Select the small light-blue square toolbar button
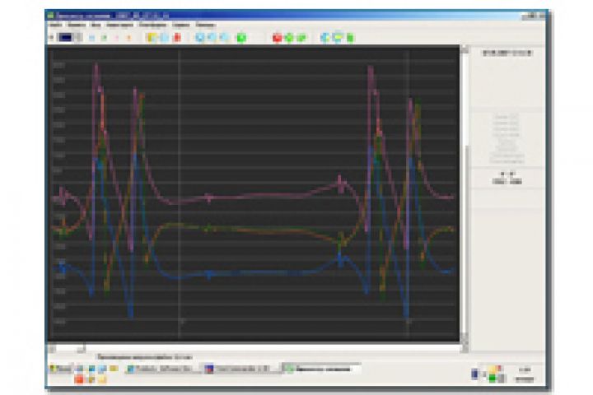 (91, 38)
